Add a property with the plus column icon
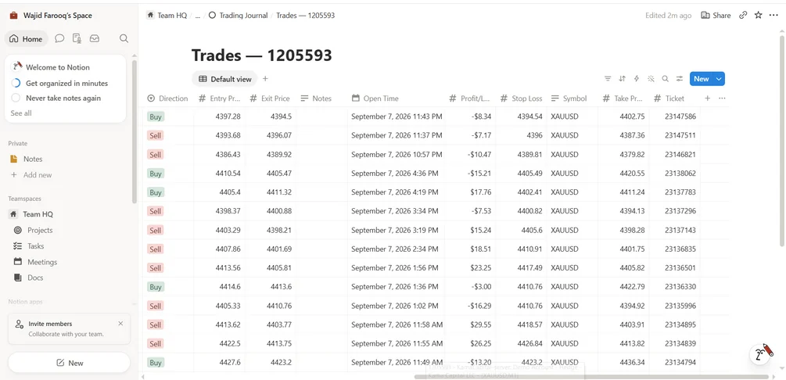This screenshot has width=786, height=380. [707, 99]
